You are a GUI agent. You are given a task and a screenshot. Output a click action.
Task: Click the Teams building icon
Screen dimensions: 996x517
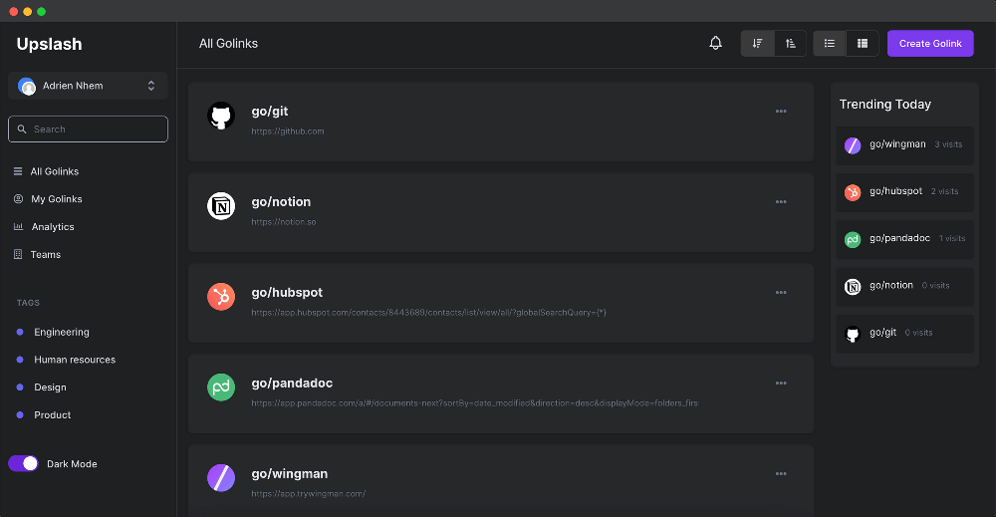click(x=18, y=254)
